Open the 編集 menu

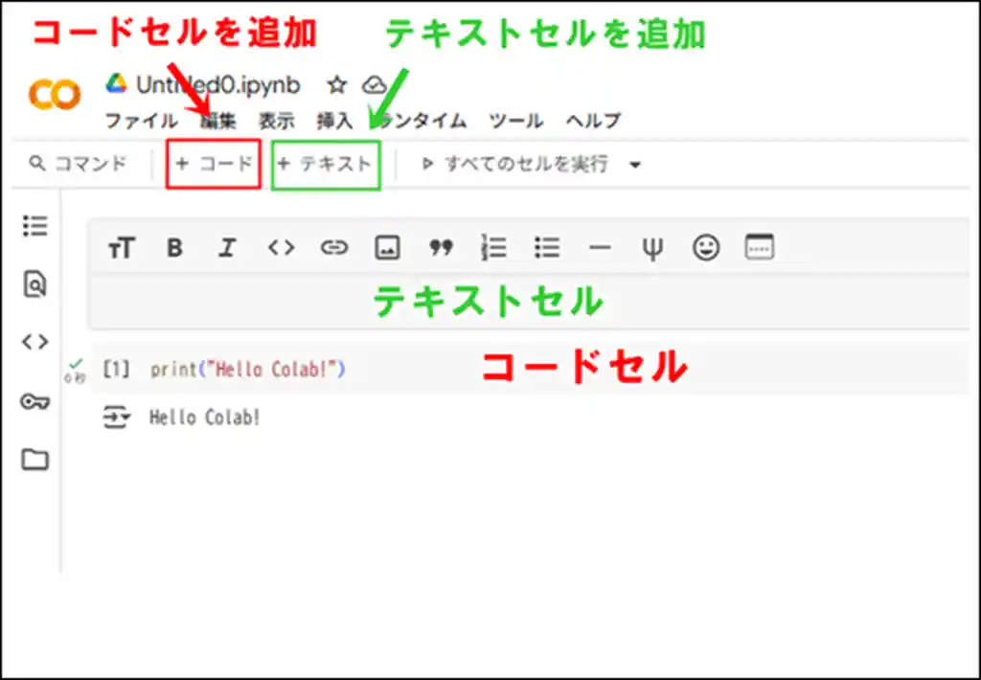(218, 120)
